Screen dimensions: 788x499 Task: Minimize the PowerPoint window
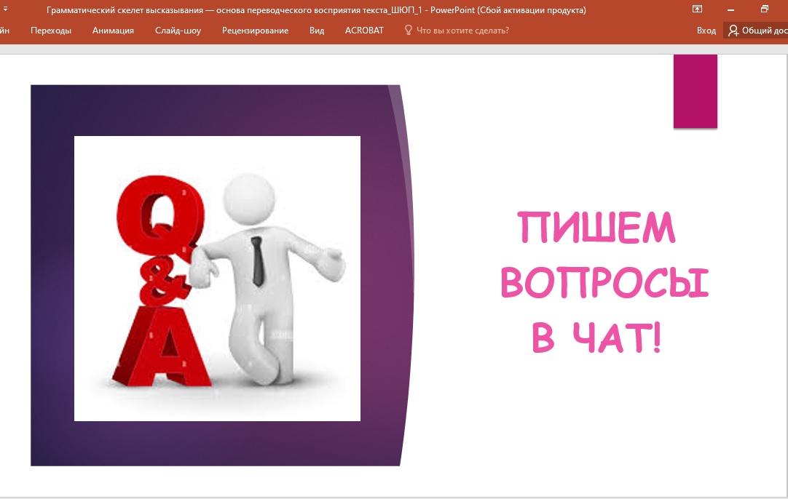[x=731, y=9]
